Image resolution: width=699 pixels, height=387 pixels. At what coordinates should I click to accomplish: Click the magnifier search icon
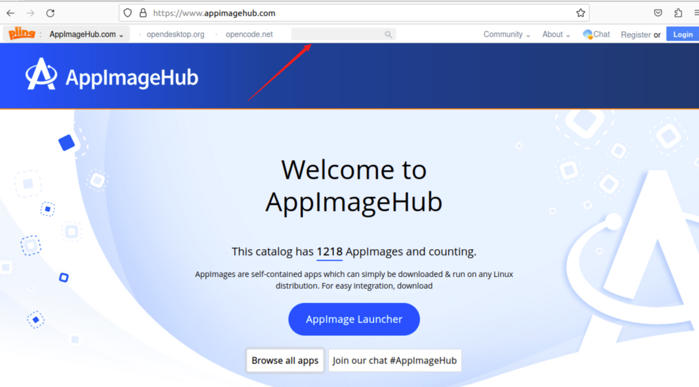388,34
